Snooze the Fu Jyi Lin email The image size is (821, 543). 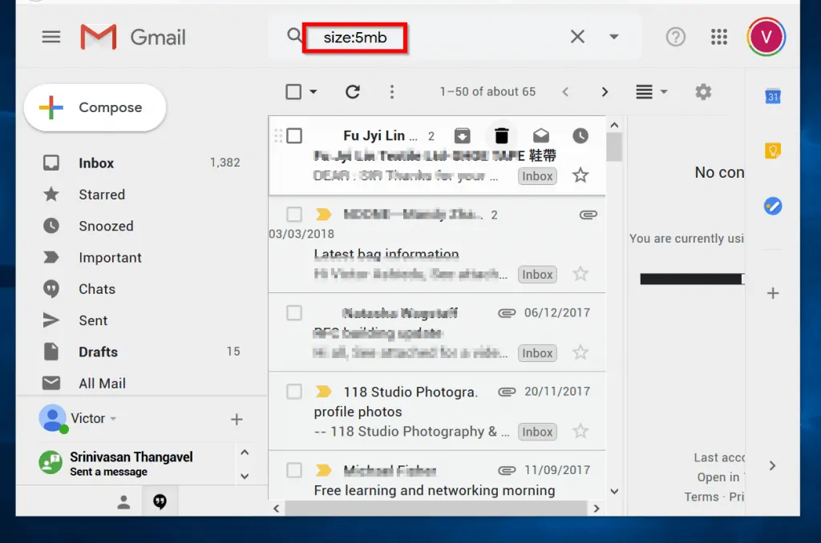click(x=580, y=135)
